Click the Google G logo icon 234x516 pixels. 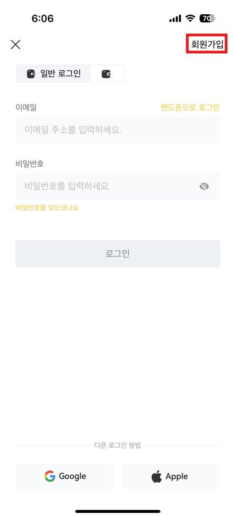(50, 476)
